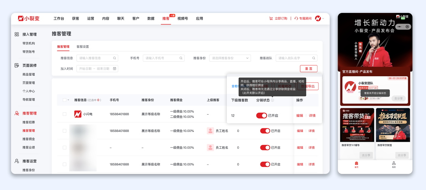Click the 重置 button
This screenshot has height=190, width=426.
tap(308, 69)
